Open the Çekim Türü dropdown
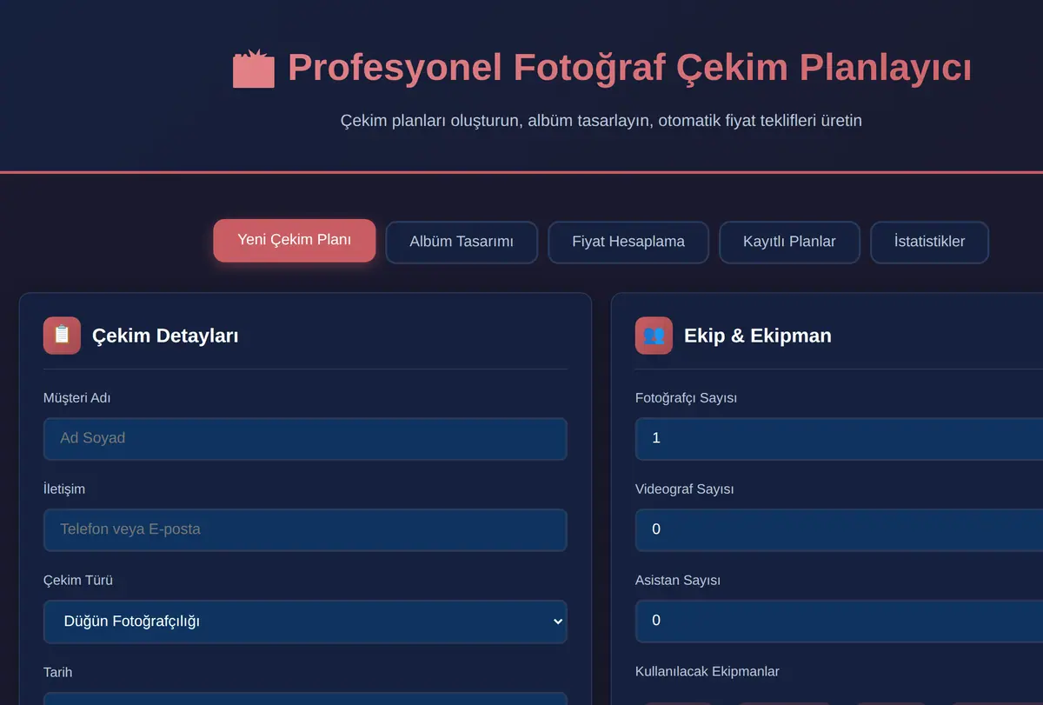Image resolution: width=1043 pixels, height=705 pixels. click(x=305, y=622)
